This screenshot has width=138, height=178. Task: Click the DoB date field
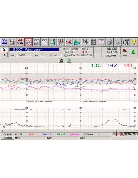(x=24, y=55)
